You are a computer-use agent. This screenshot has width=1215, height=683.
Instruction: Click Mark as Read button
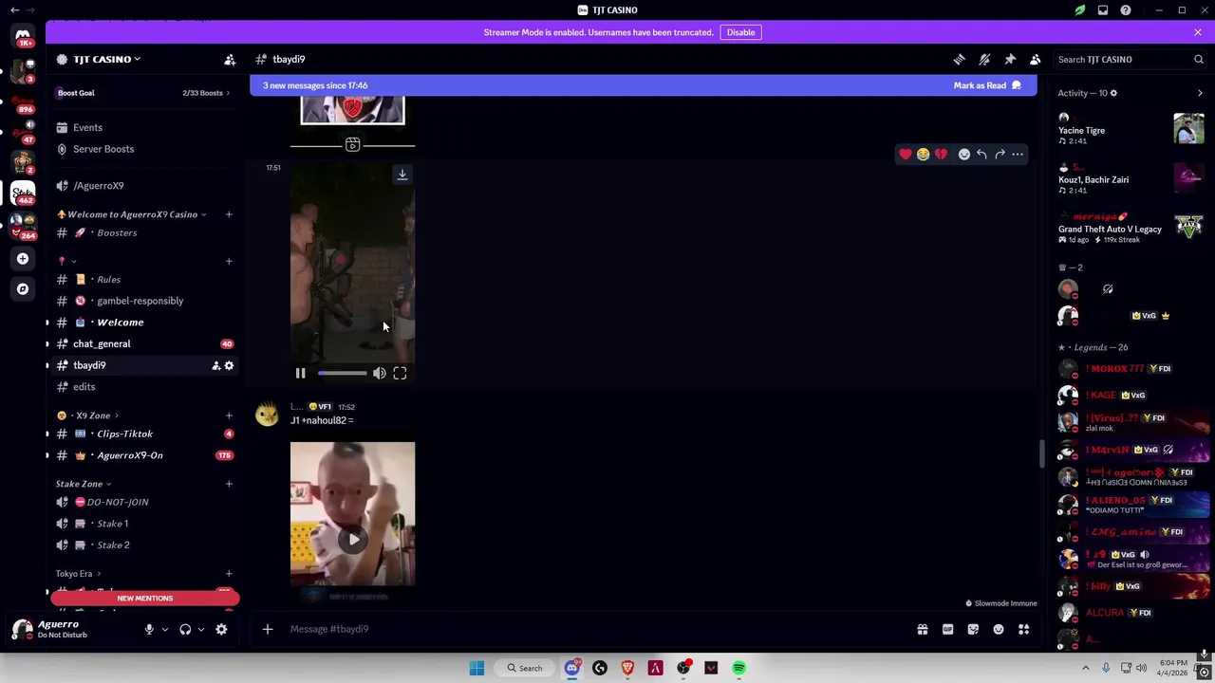(x=987, y=85)
